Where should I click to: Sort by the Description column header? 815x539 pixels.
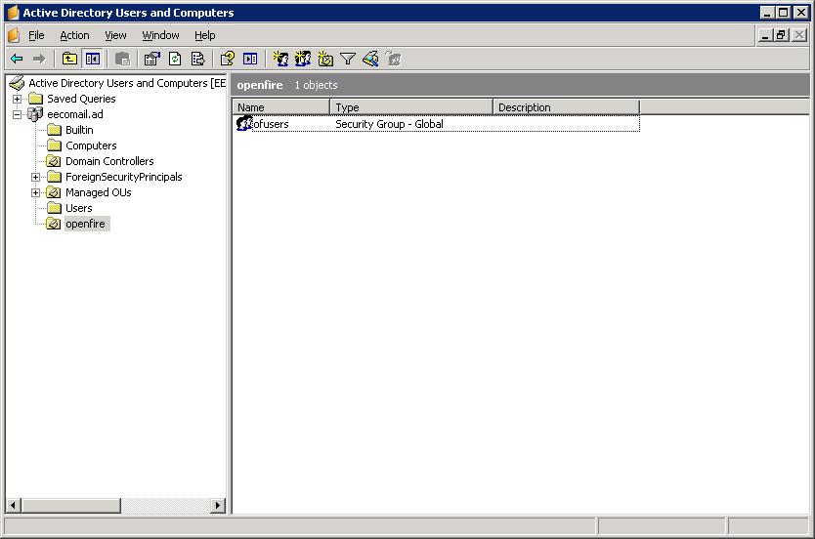[x=566, y=107]
